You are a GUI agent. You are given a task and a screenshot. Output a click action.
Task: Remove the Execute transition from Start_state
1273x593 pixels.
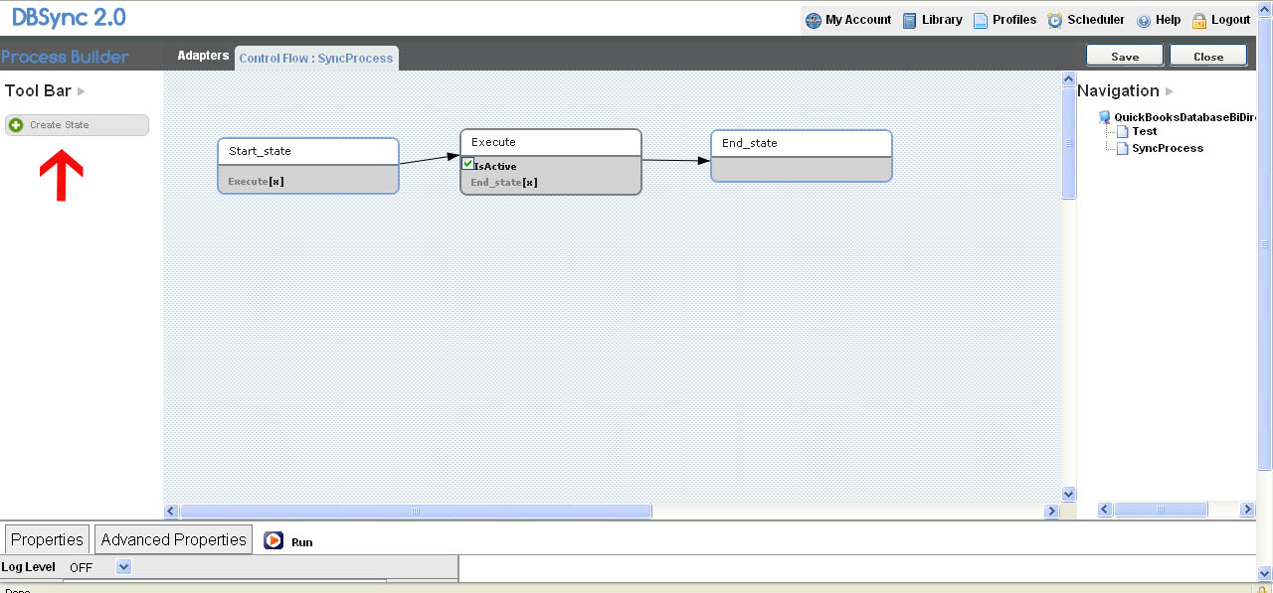point(279,182)
